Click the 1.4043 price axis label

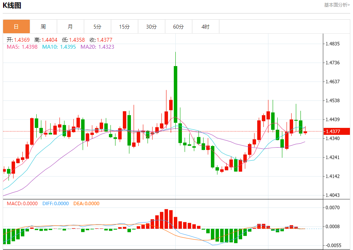pos(333,195)
